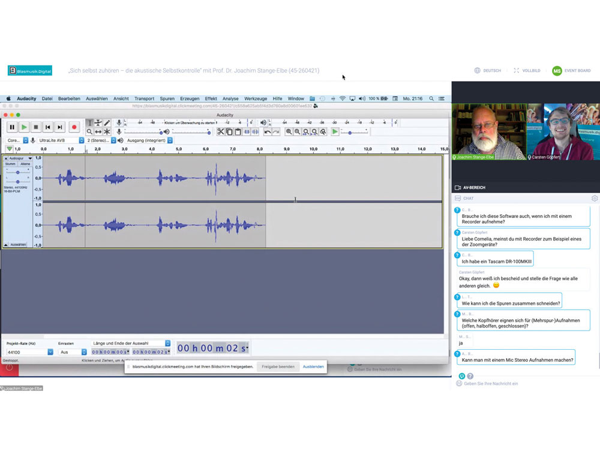Open the audio host 'Core...' dropdown
Viewport: 600px width, 450px height.
click(17, 140)
